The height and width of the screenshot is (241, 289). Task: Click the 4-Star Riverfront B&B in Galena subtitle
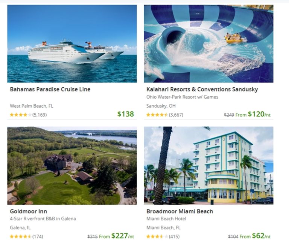[x=43, y=219]
